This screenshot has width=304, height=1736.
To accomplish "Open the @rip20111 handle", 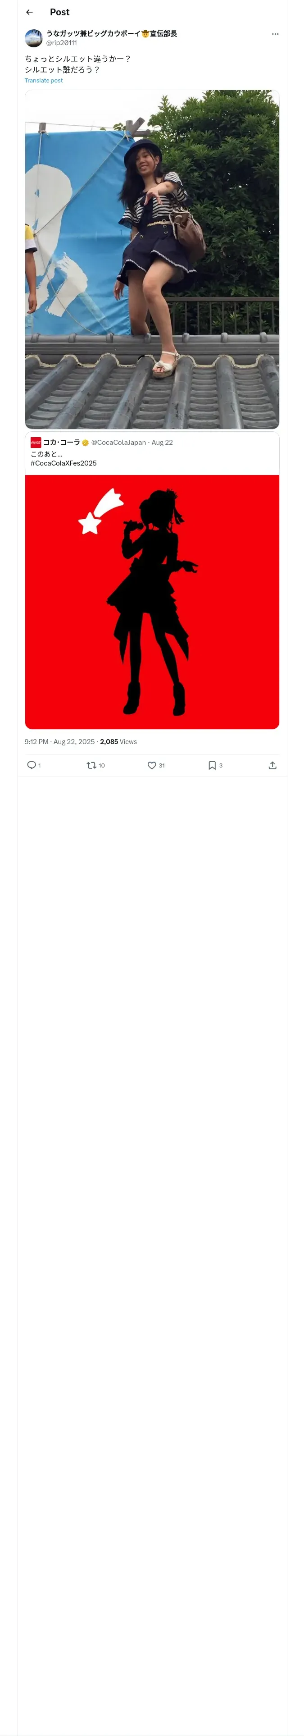I will (61, 42).
